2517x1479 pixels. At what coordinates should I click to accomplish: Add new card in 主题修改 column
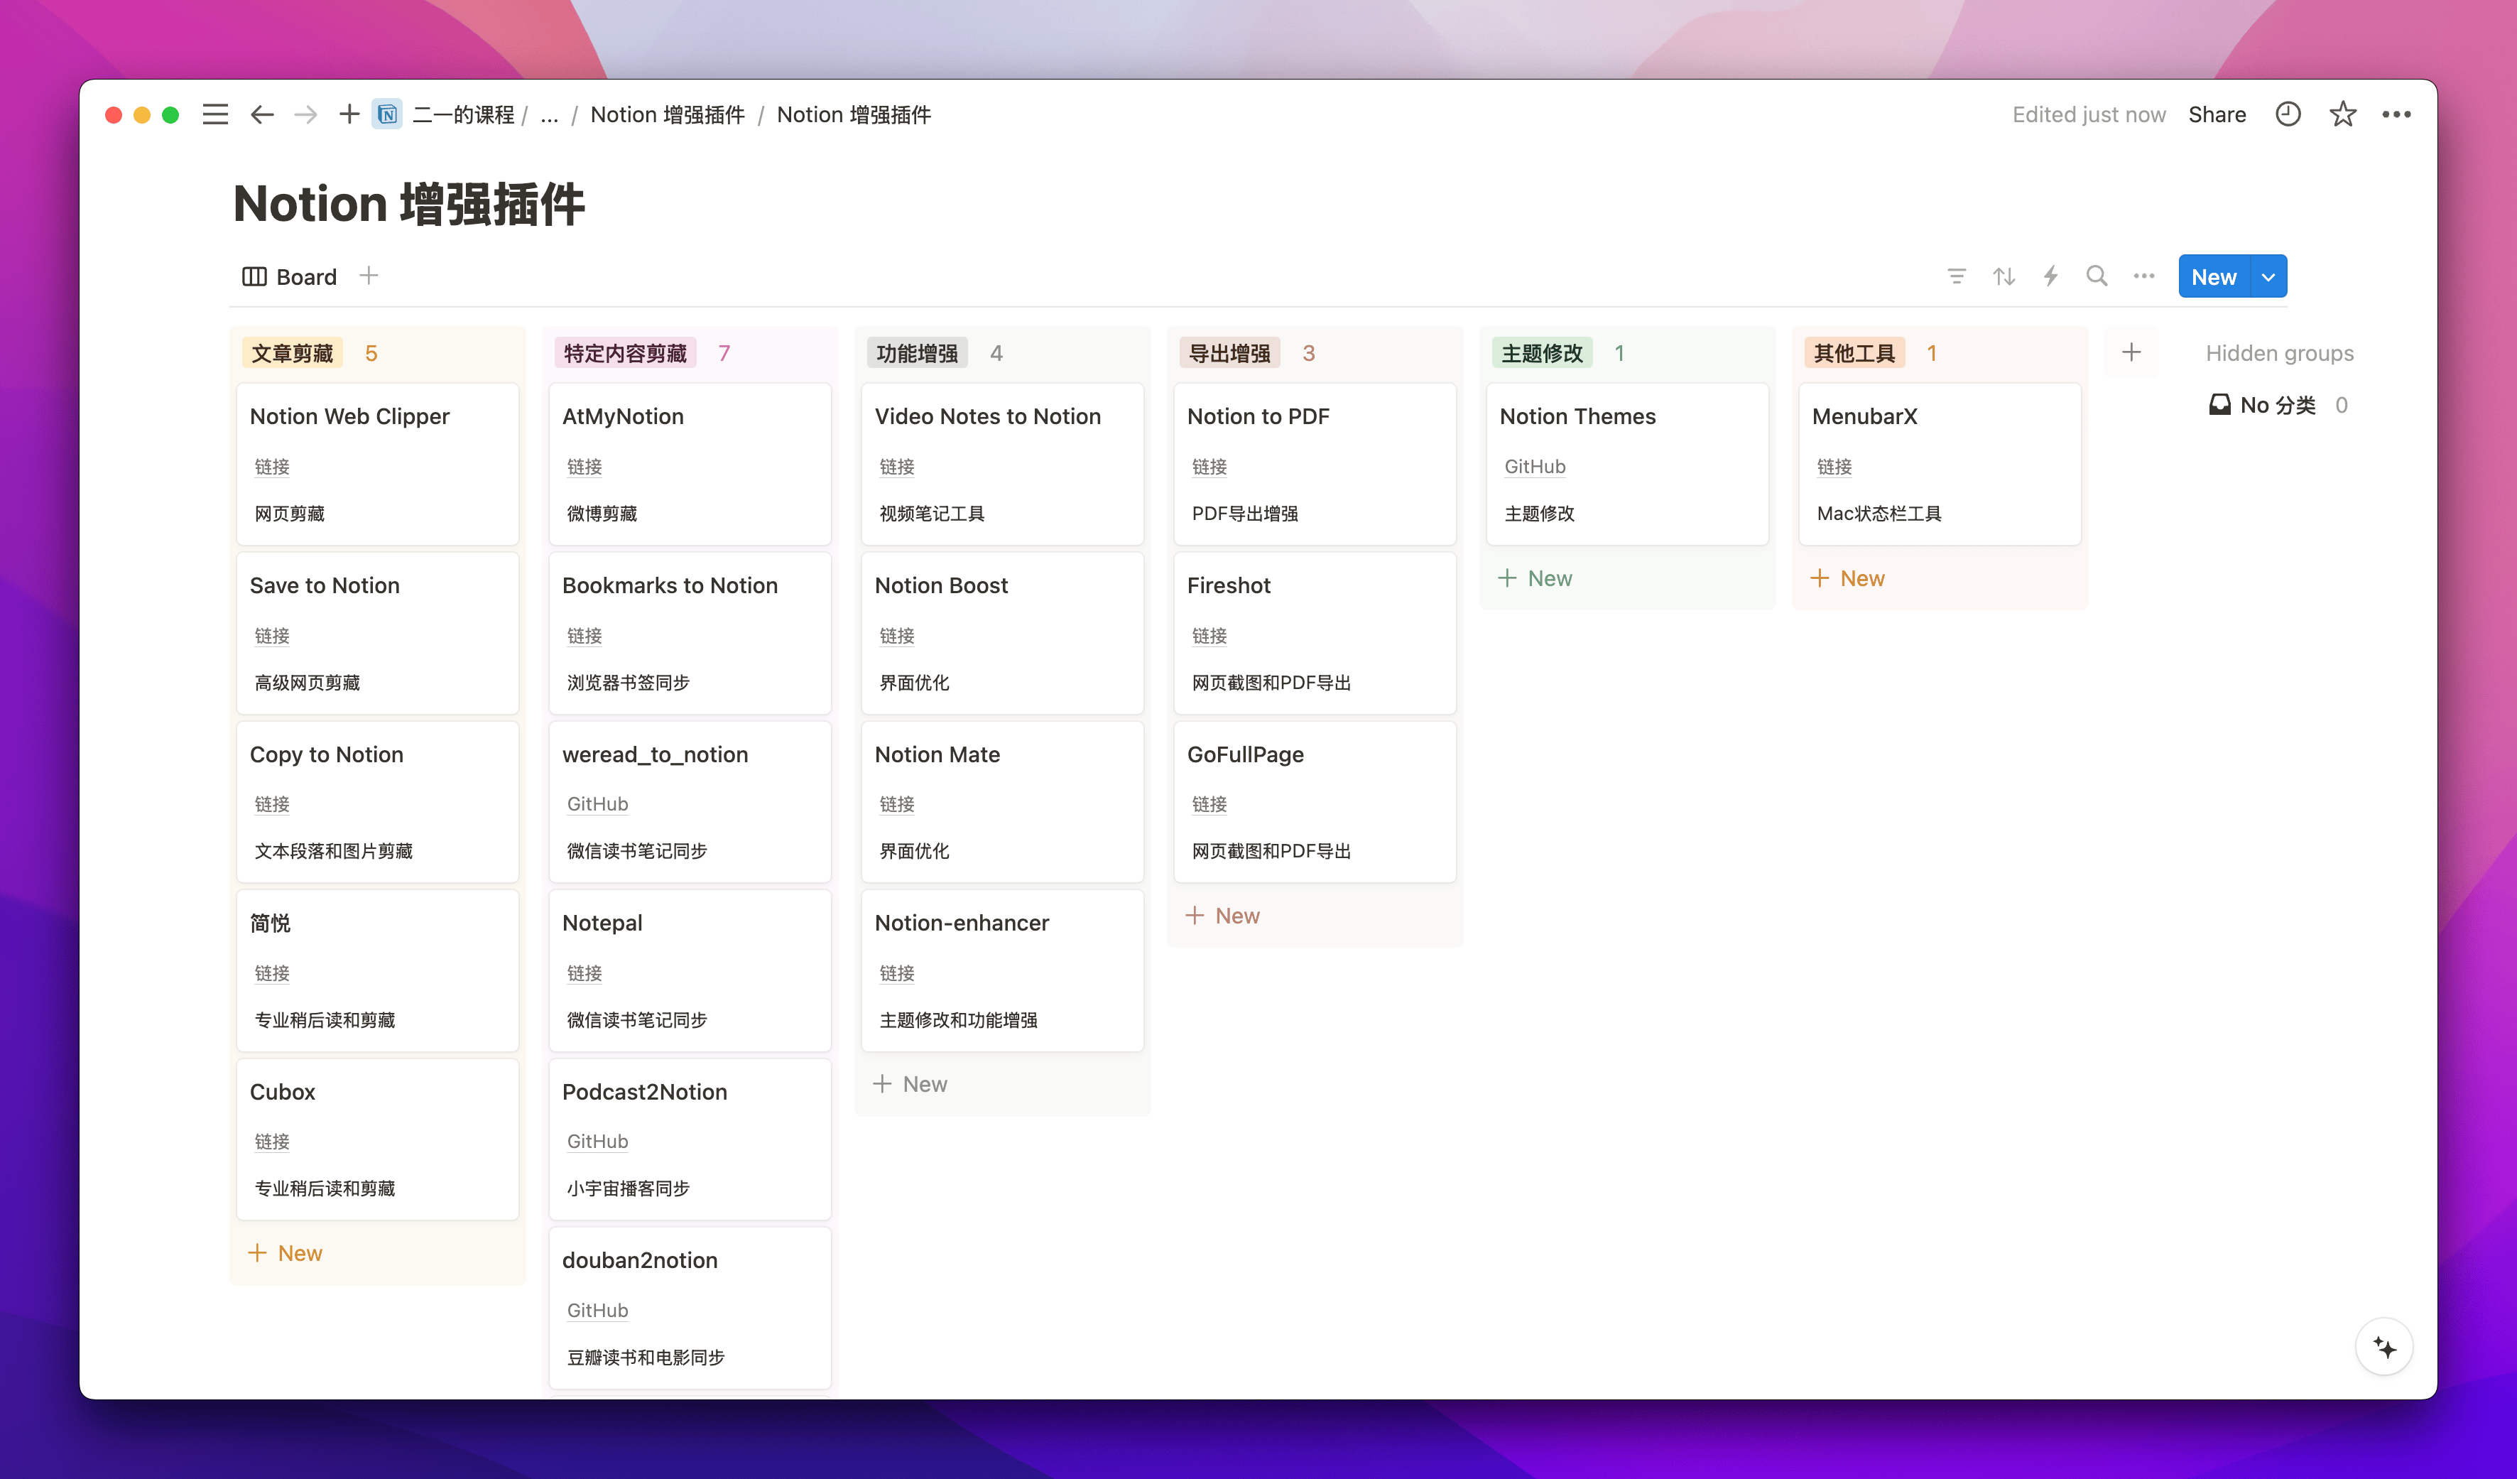(1535, 579)
